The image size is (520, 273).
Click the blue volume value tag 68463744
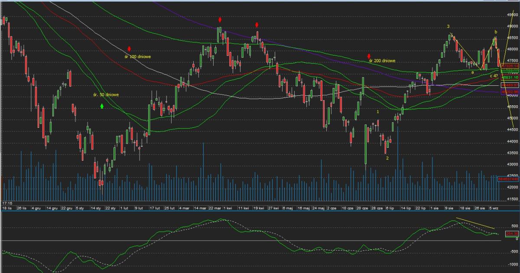pos(509,179)
